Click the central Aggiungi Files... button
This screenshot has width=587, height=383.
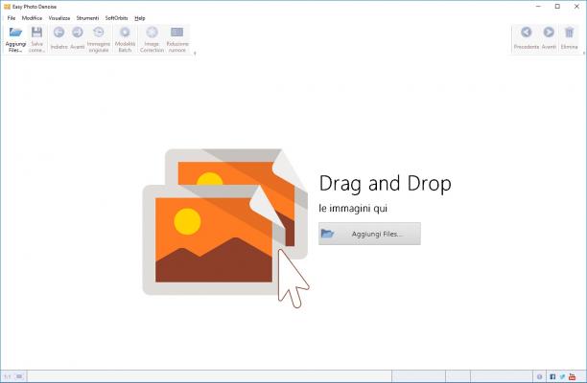pyautogui.click(x=369, y=234)
